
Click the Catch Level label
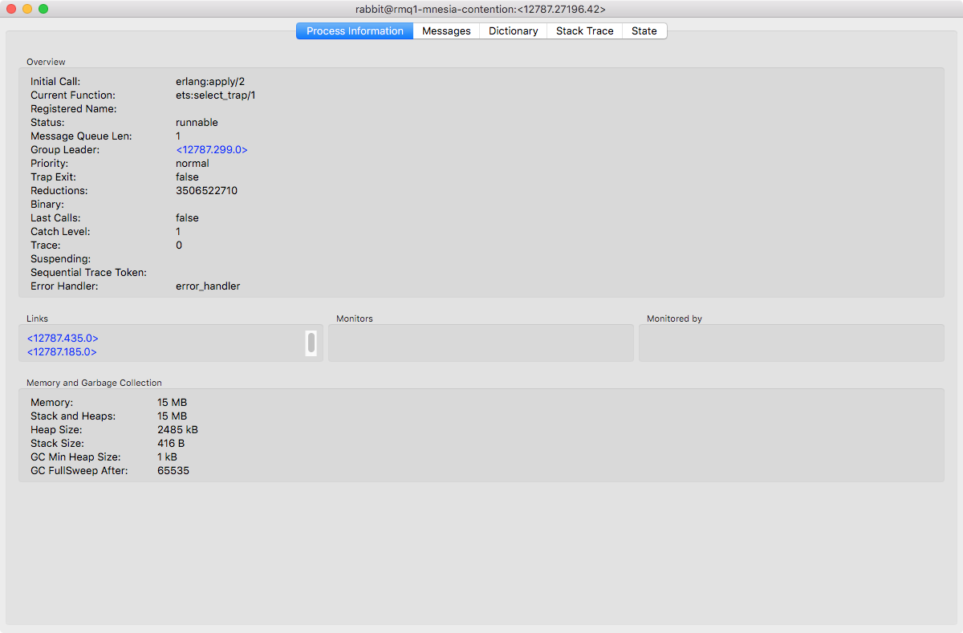[60, 232]
